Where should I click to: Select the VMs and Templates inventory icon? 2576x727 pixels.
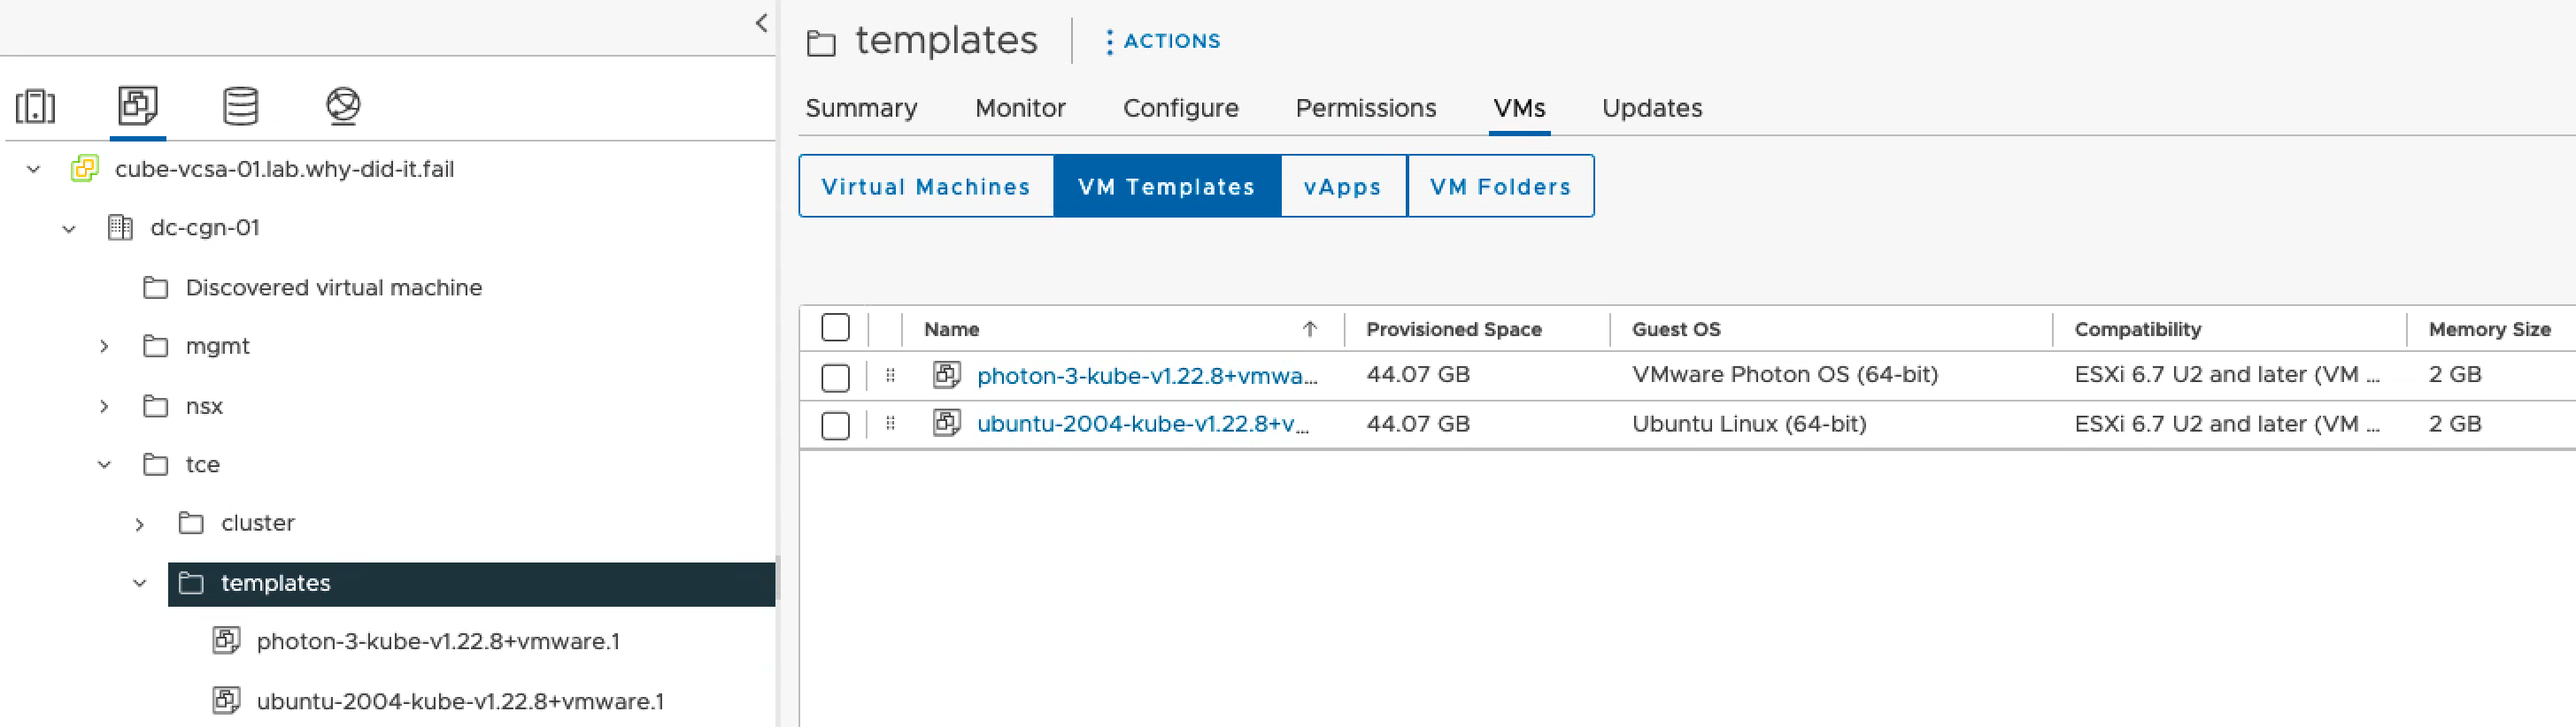pyautogui.click(x=138, y=105)
